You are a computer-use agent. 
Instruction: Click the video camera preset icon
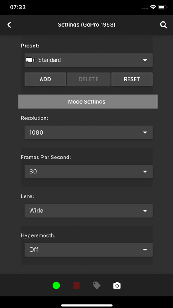[x=30, y=60]
